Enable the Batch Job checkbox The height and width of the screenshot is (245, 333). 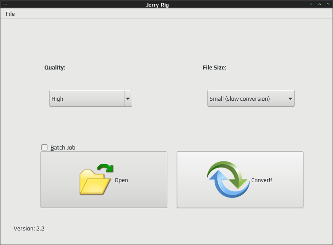pyautogui.click(x=44, y=147)
